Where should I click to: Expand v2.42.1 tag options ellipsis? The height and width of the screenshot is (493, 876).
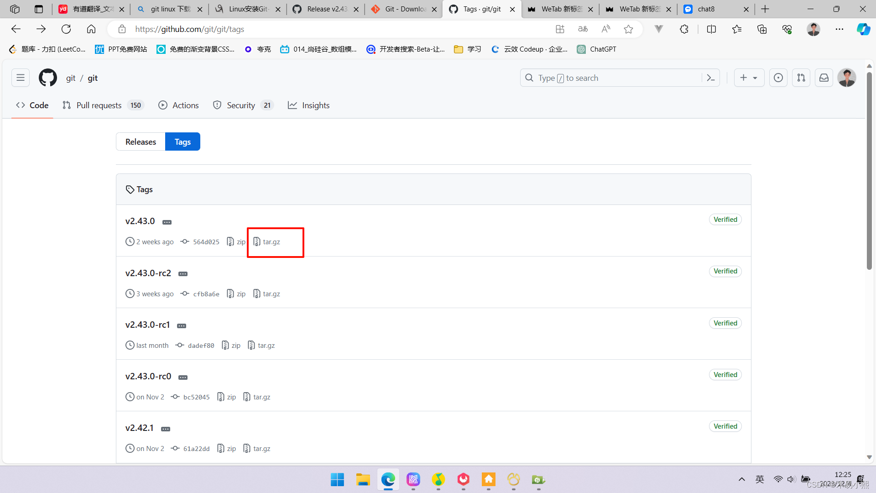click(x=167, y=429)
